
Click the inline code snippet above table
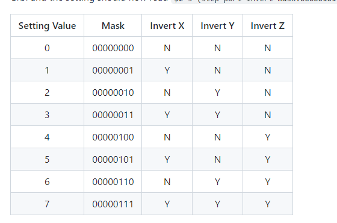(x=254, y=1)
